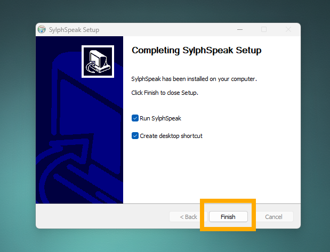Go to previous step with Back button

point(188,217)
